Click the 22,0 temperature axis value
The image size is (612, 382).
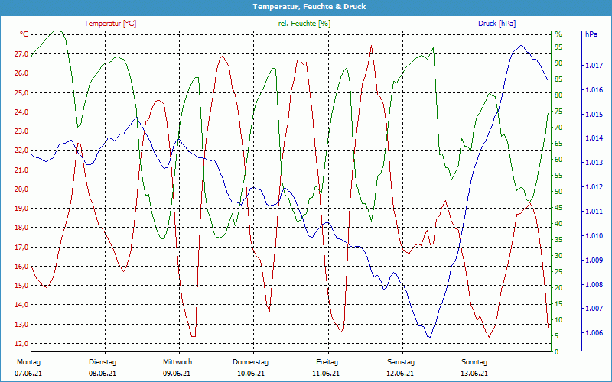[21, 151]
